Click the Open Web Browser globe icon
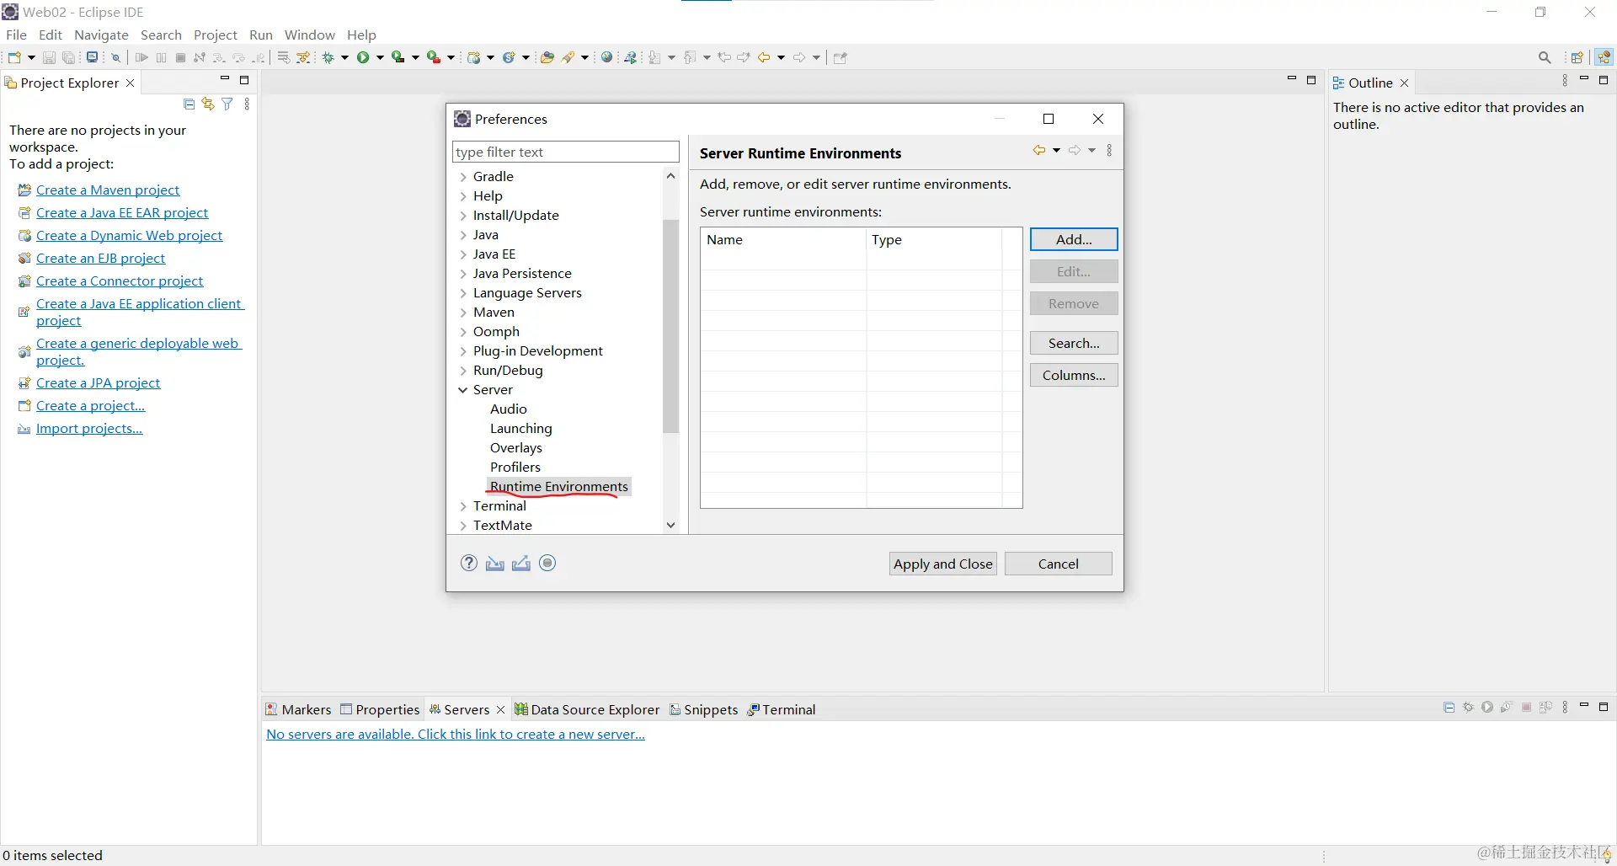Screen dimensions: 1617x866 point(606,57)
